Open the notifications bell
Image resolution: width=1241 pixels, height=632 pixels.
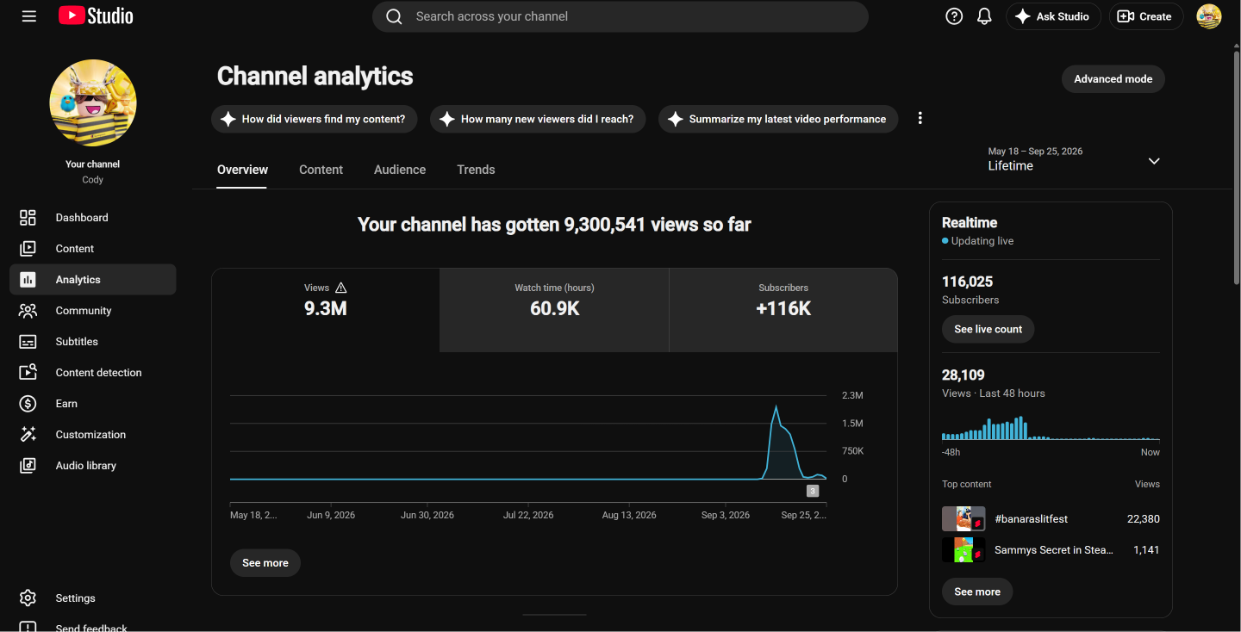click(984, 16)
